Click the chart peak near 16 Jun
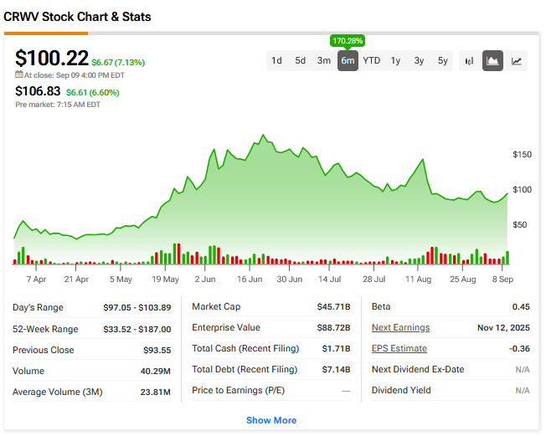Image resolution: width=546 pixels, height=436 pixels. click(264, 135)
